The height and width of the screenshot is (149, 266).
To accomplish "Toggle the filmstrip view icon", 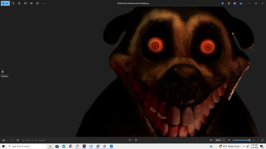I will coord(4,140).
